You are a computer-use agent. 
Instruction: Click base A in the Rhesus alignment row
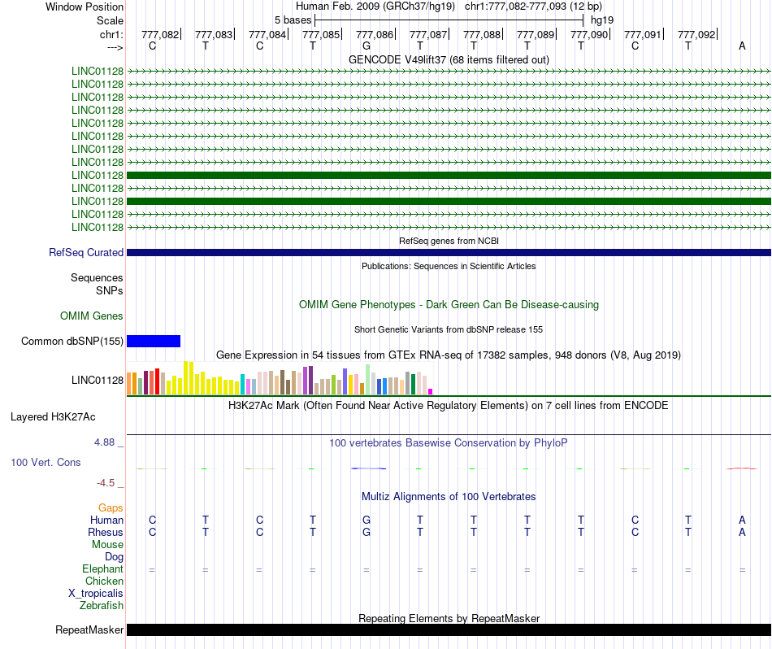[x=742, y=532]
